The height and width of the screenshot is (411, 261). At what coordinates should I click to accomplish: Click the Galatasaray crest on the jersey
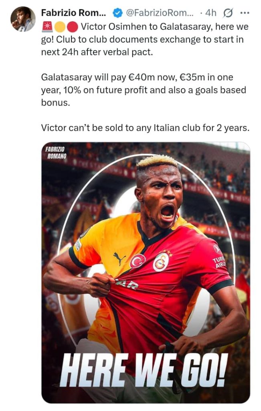click(x=161, y=262)
